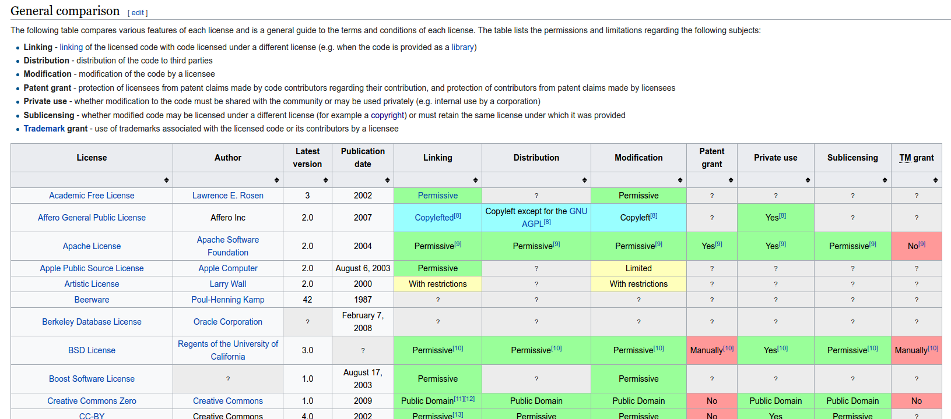Open CC-BY license article

coord(92,416)
